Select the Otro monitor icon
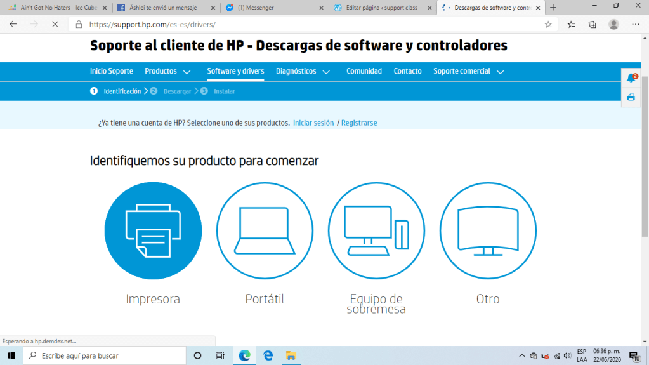This screenshot has width=649, height=365. 488,230
